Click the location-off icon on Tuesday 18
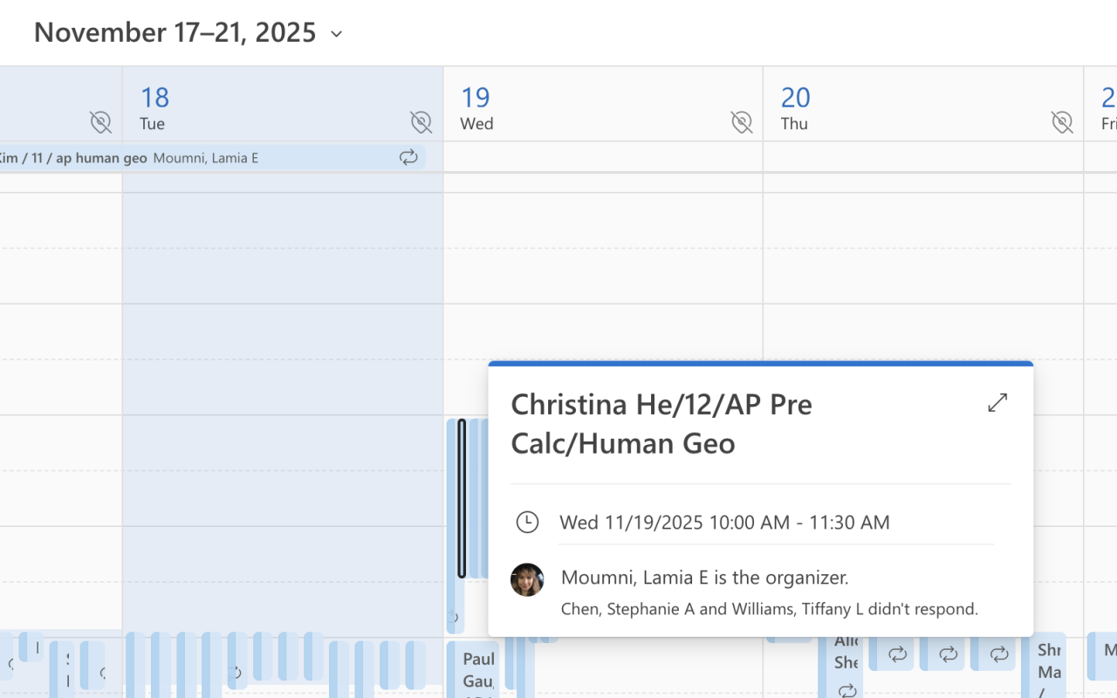 tap(421, 122)
